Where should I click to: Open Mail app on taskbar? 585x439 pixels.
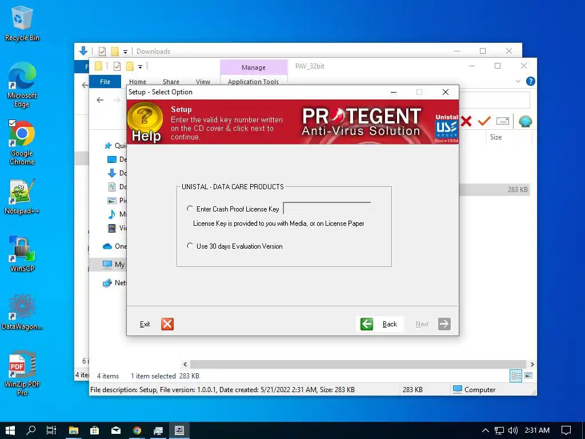[x=116, y=430]
